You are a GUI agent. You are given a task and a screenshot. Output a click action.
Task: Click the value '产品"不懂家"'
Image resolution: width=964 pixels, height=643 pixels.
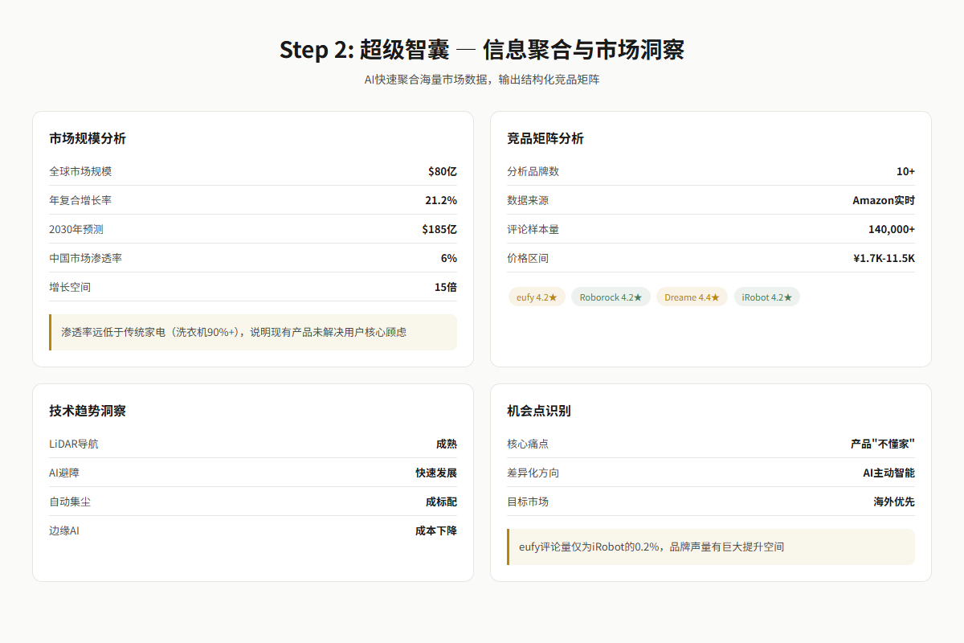(883, 444)
